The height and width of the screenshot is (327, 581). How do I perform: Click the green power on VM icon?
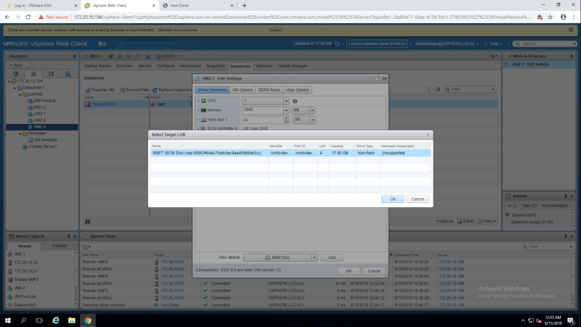120,56
